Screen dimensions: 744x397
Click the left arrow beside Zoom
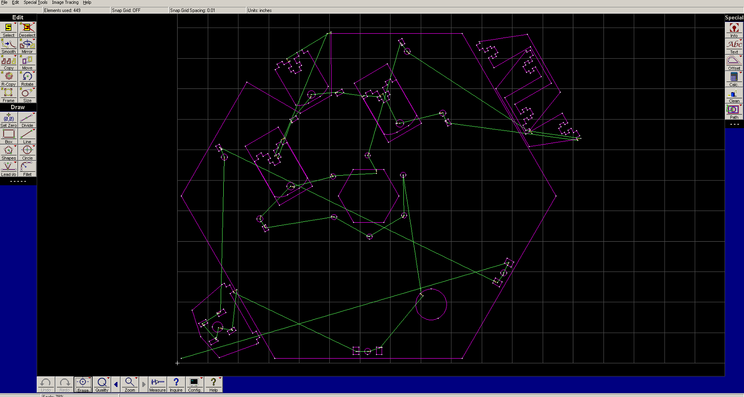(x=116, y=384)
